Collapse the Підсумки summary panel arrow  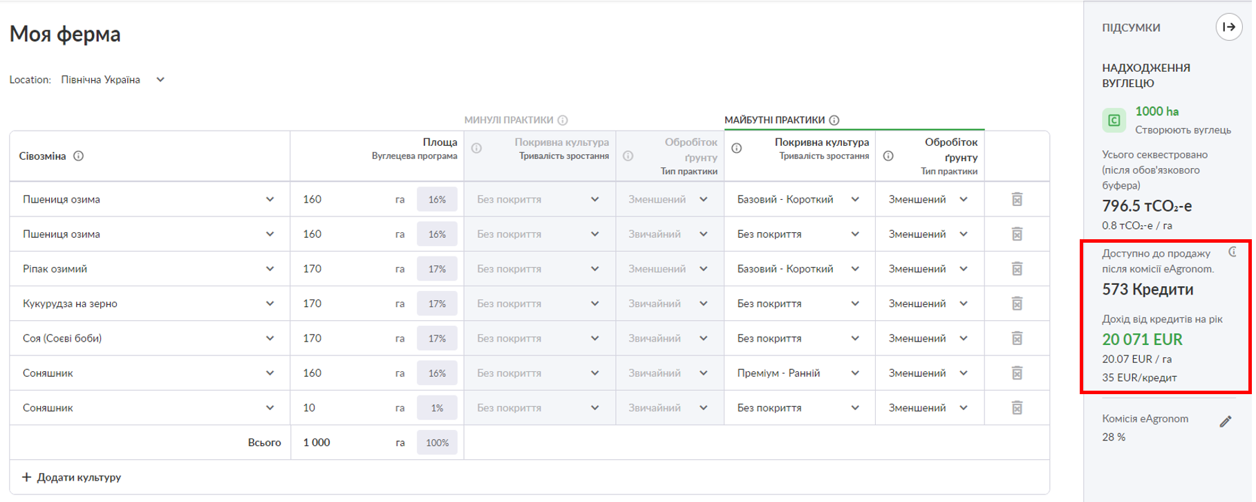[1228, 27]
